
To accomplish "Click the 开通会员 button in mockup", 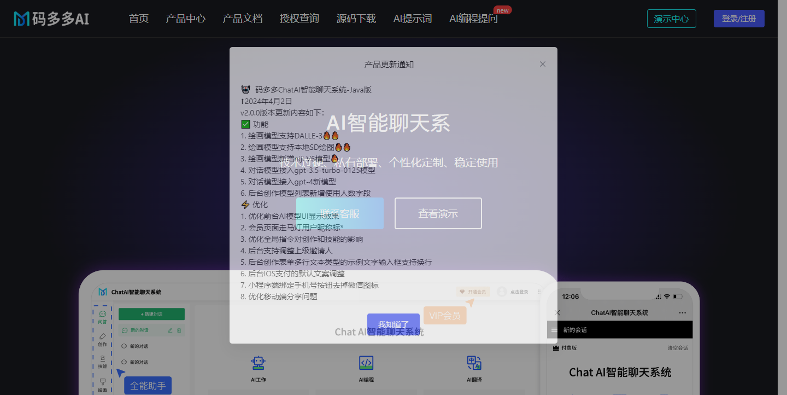I will (473, 292).
